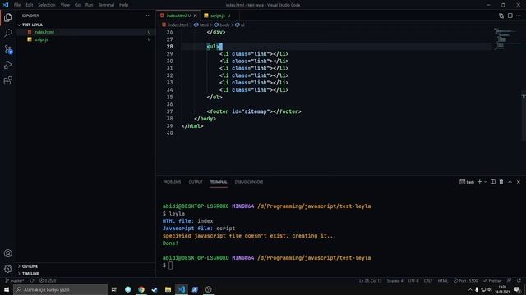Switch to the PROBLEMS panel tab
This screenshot has height=295, width=526.
[x=172, y=182]
